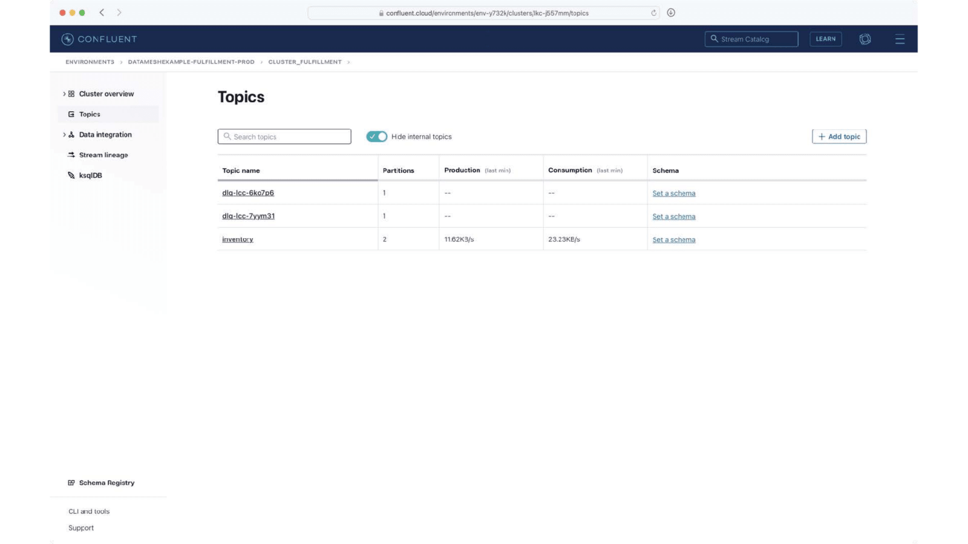968x544 pixels.
Task: Click the Data integration icon
Action: pos(71,135)
